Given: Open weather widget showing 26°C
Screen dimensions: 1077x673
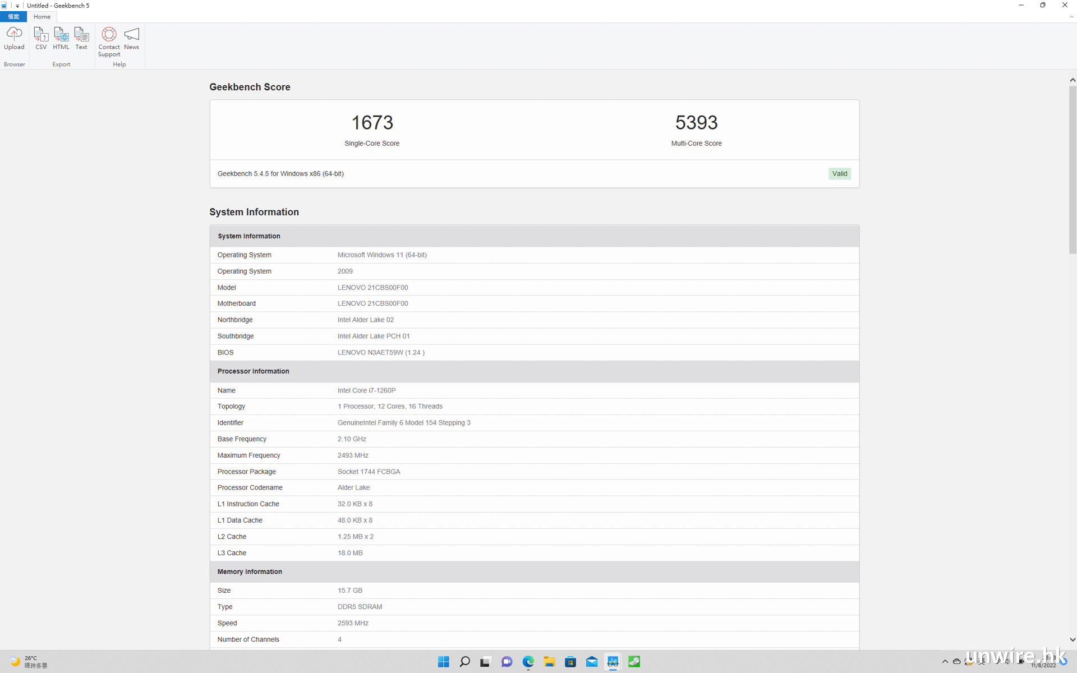Looking at the screenshot, I should (x=29, y=662).
